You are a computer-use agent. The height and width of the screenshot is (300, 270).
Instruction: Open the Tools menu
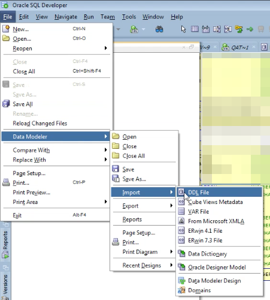129,17
